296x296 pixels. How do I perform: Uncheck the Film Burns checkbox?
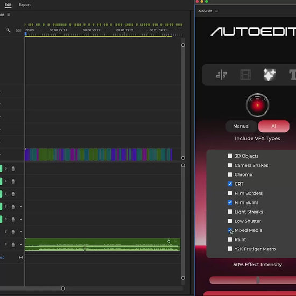[230, 202]
